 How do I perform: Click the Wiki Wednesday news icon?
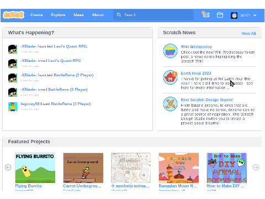click(170, 51)
